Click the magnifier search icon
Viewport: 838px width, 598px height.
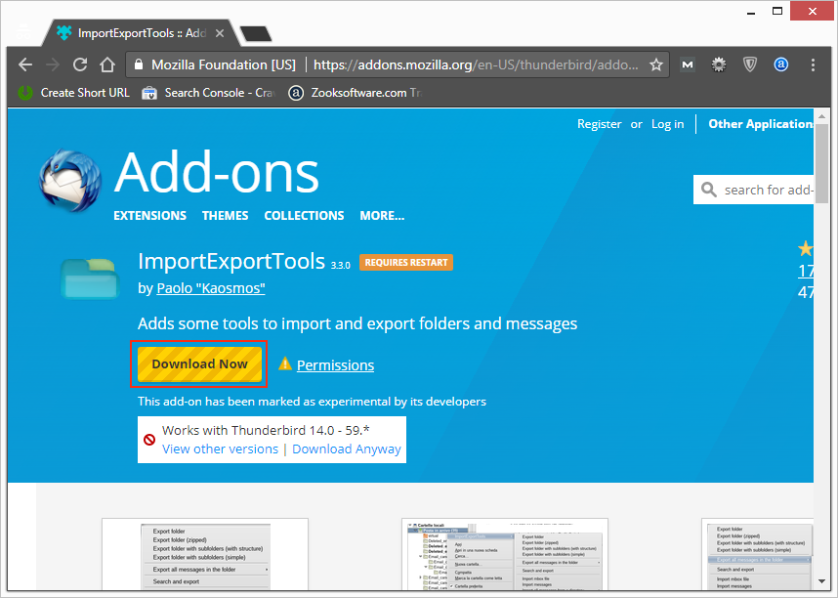tap(709, 190)
